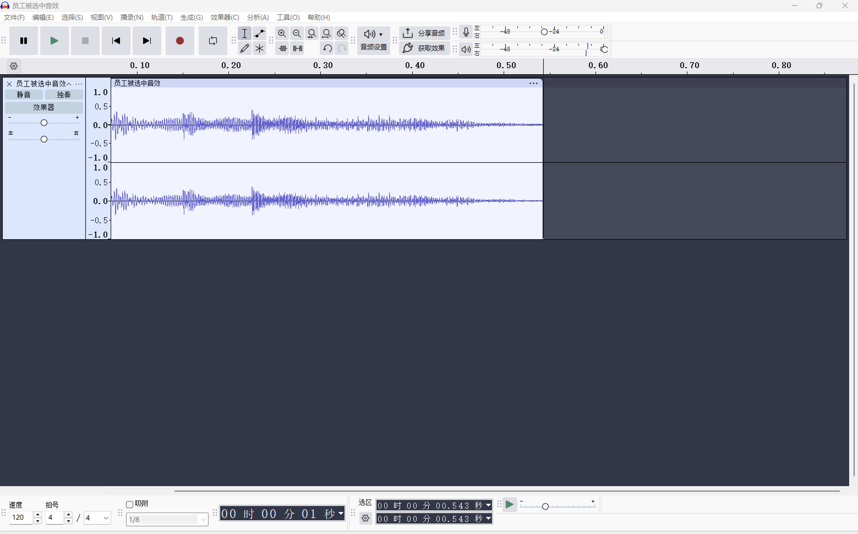Open the 选择(S) menu

(72, 17)
